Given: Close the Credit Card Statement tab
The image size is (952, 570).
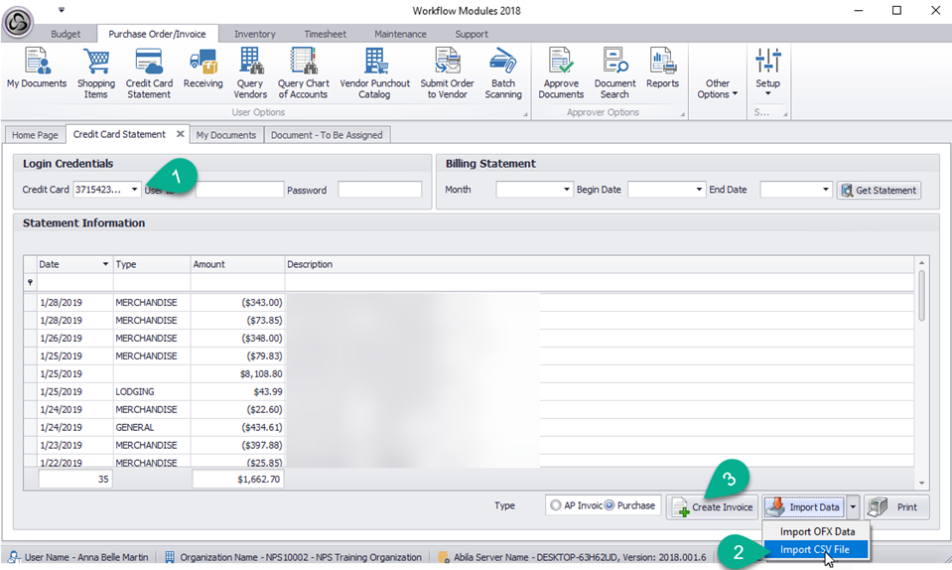Looking at the screenshot, I should (180, 134).
